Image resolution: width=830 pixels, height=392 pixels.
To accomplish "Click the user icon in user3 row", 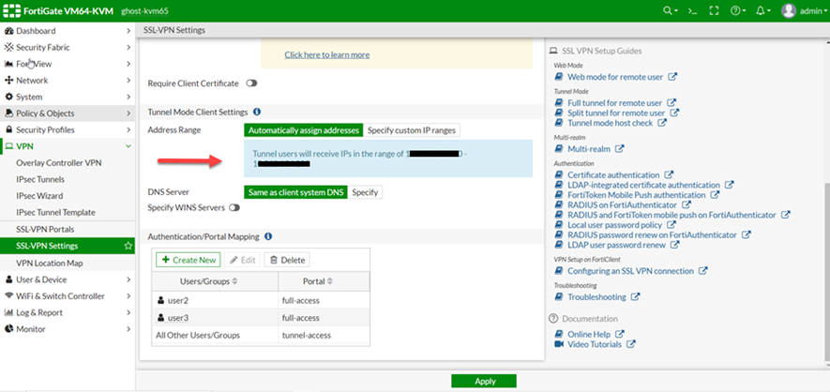I will click(x=161, y=318).
